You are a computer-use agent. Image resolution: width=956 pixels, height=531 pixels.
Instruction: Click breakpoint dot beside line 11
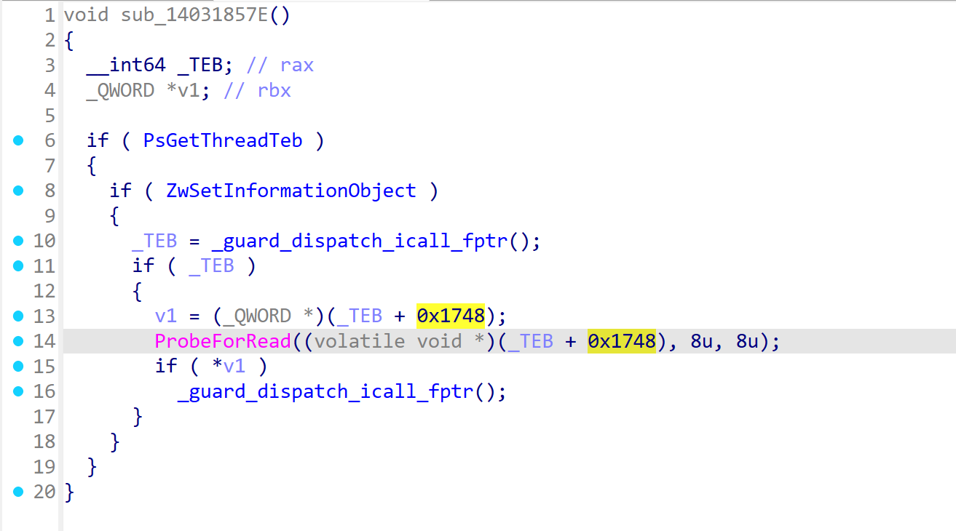click(18, 265)
